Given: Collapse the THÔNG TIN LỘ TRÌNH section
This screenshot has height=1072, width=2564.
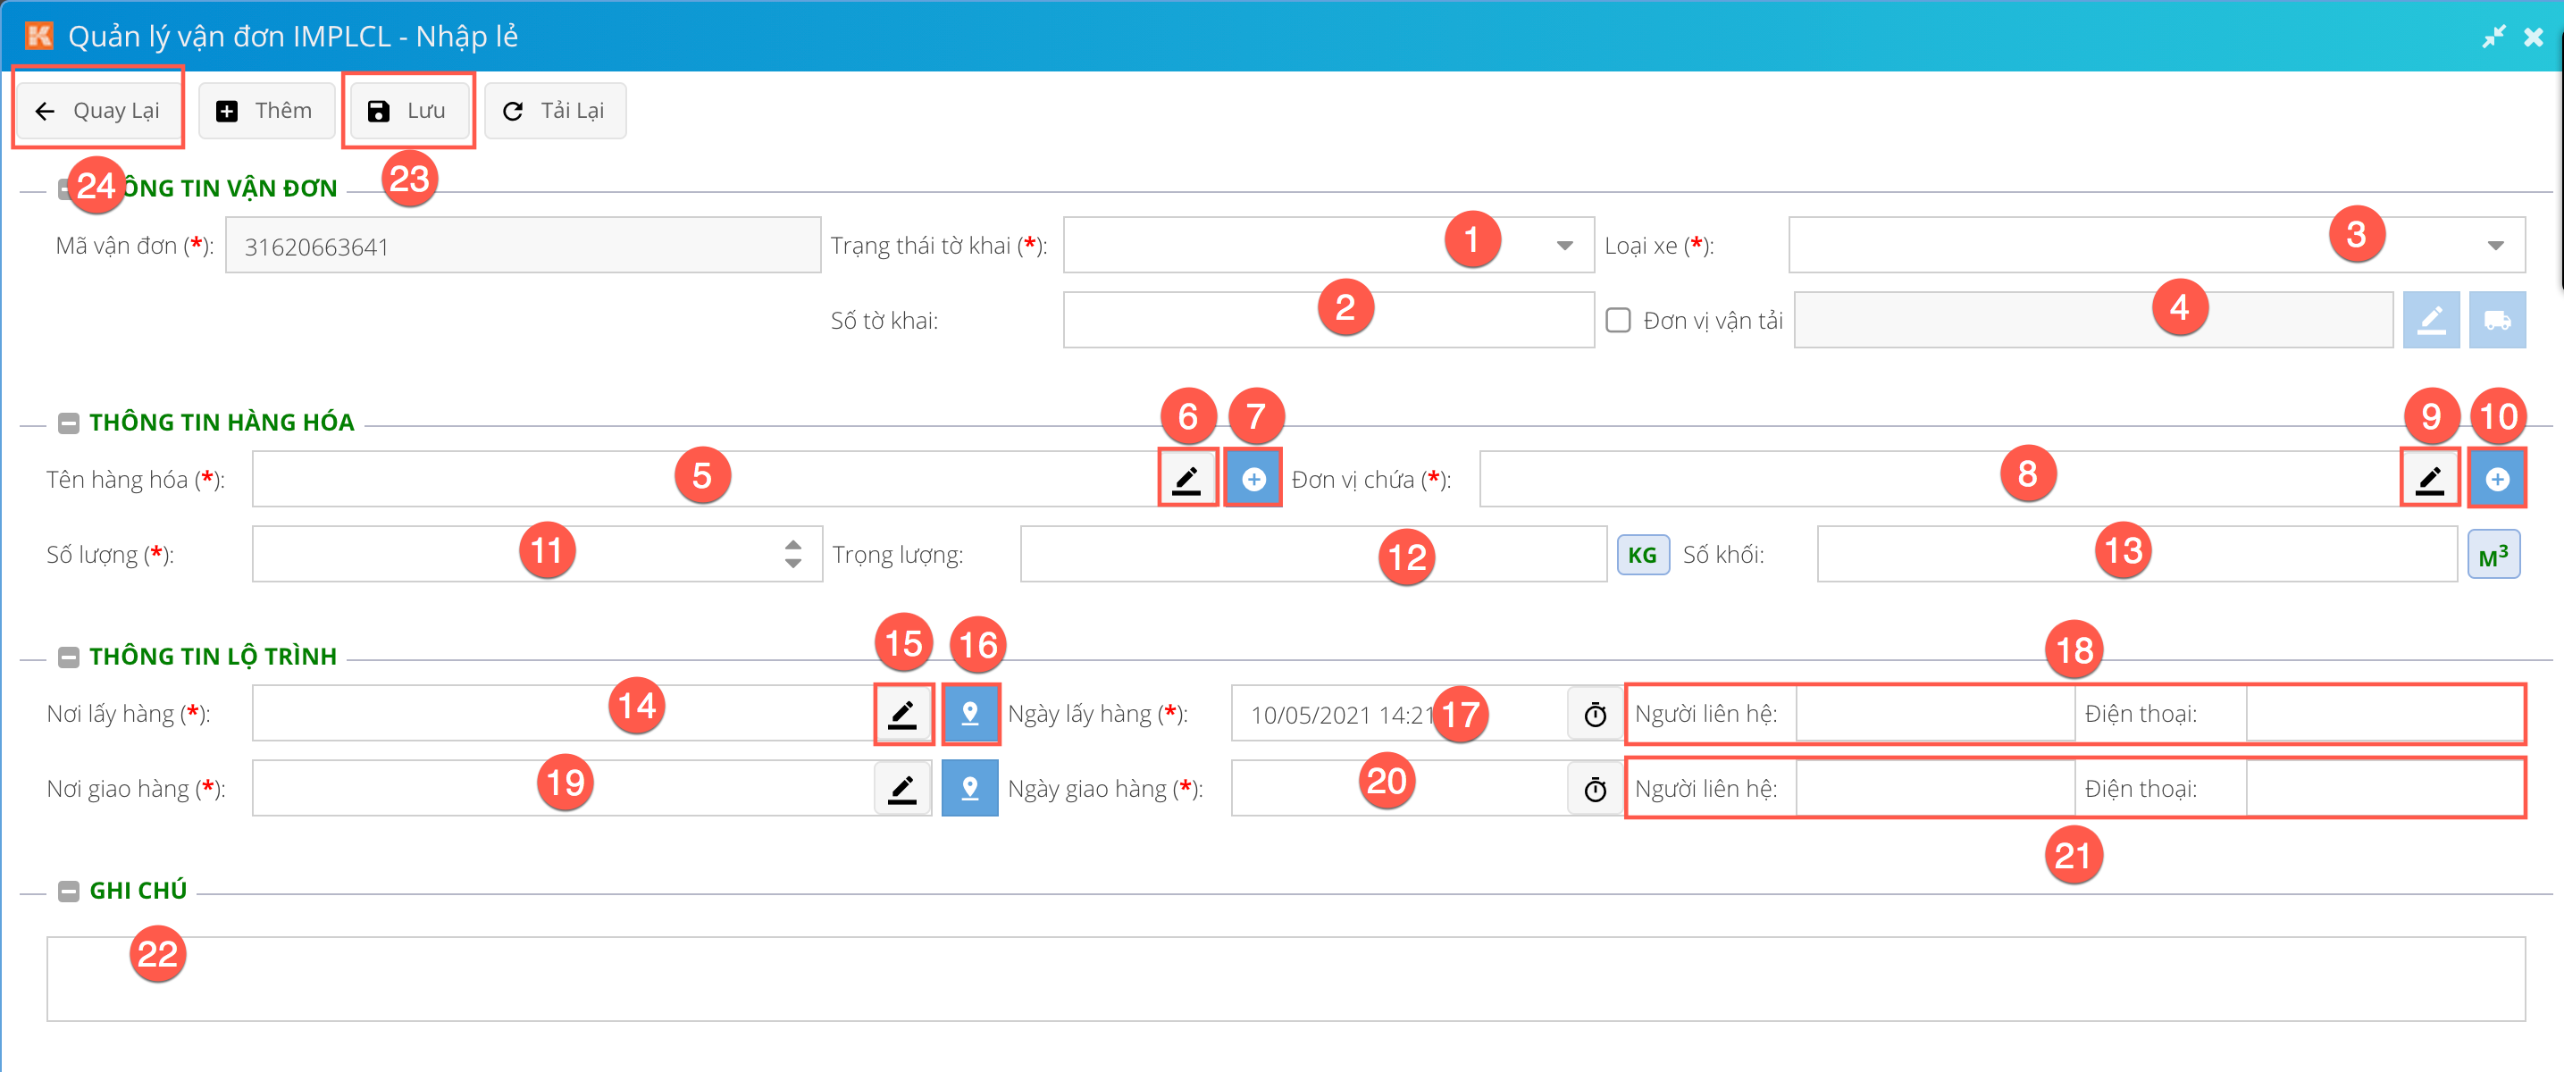Looking at the screenshot, I should [69, 657].
